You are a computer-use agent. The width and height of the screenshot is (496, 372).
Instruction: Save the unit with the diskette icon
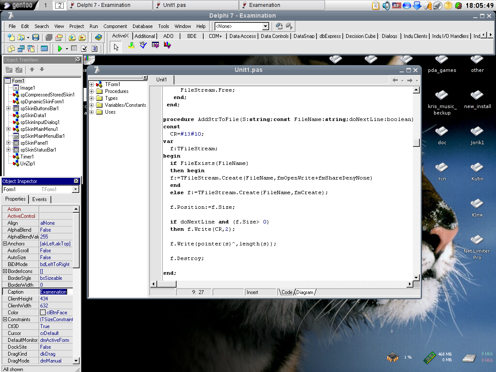36,37
